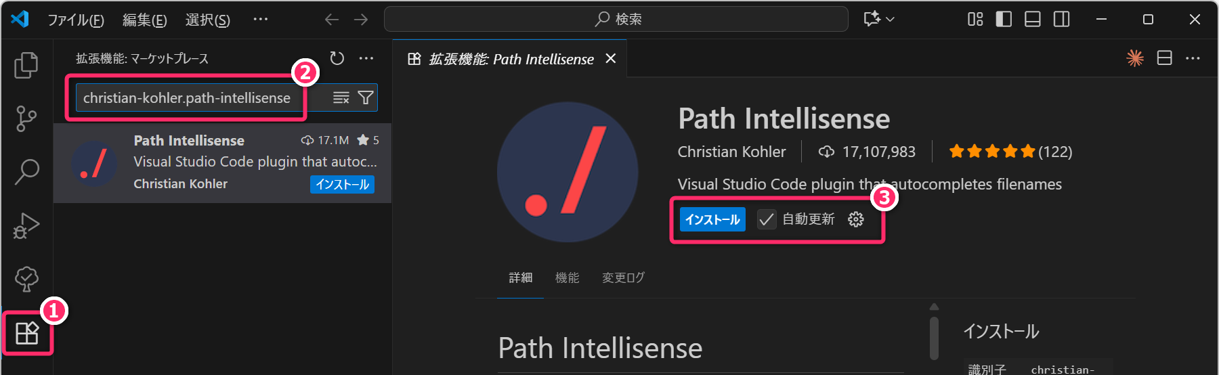1219x375 pixels.
Task: Open the Source Control view
Action: (26, 118)
